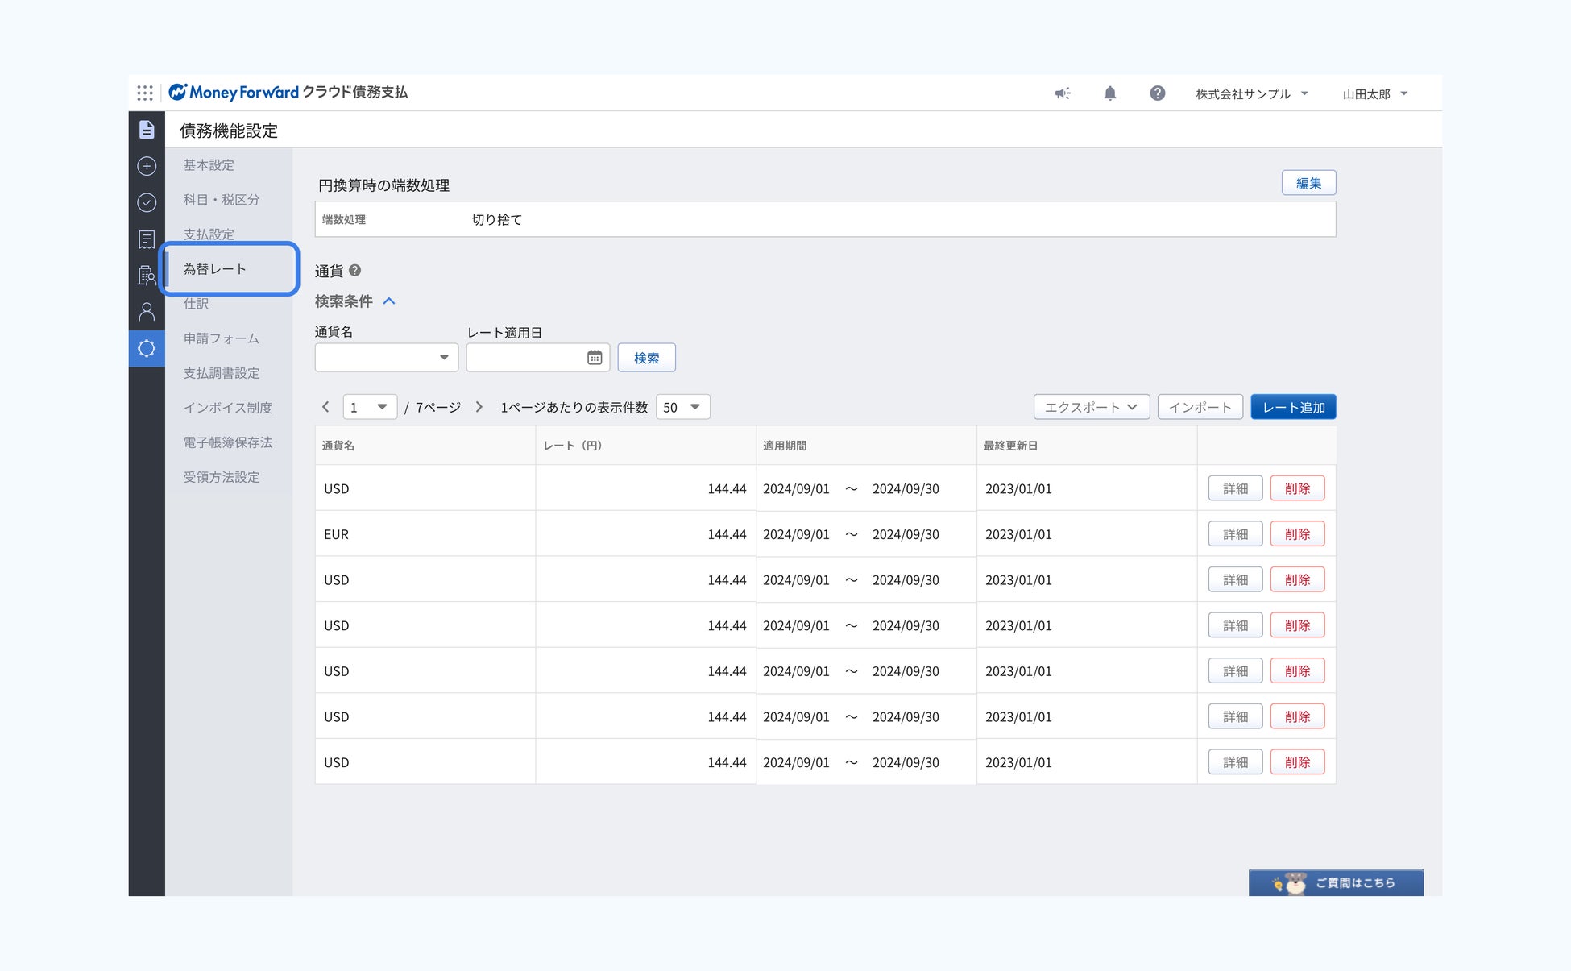Click the レート追加 button
The height and width of the screenshot is (971, 1571).
click(1292, 407)
